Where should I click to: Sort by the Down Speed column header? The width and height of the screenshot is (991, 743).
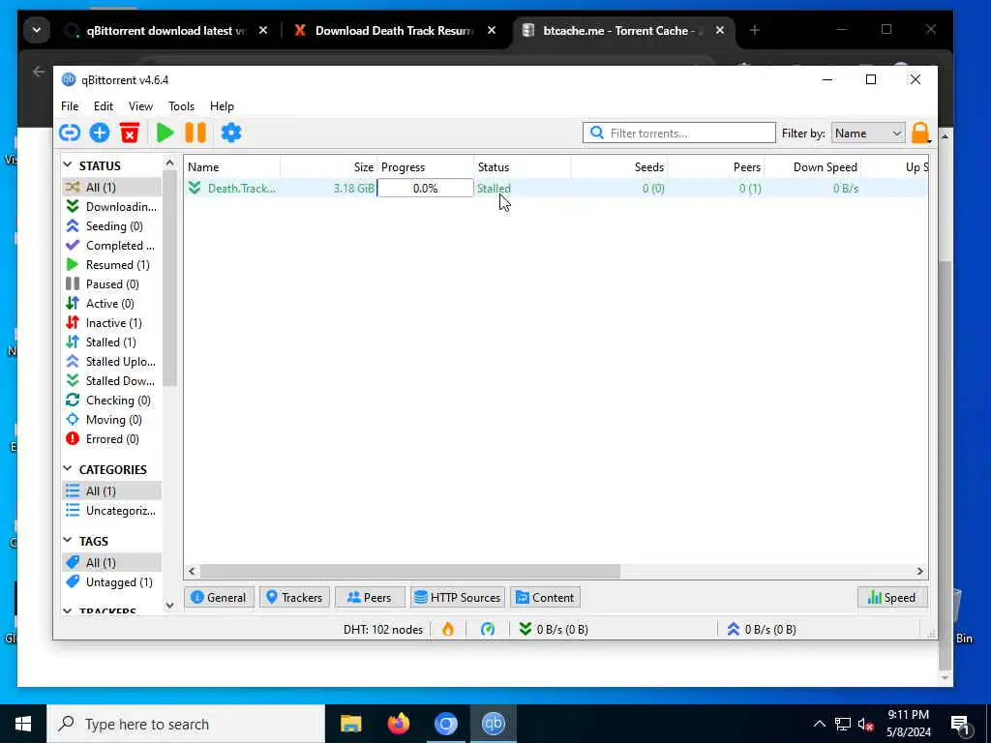click(x=813, y=166)
